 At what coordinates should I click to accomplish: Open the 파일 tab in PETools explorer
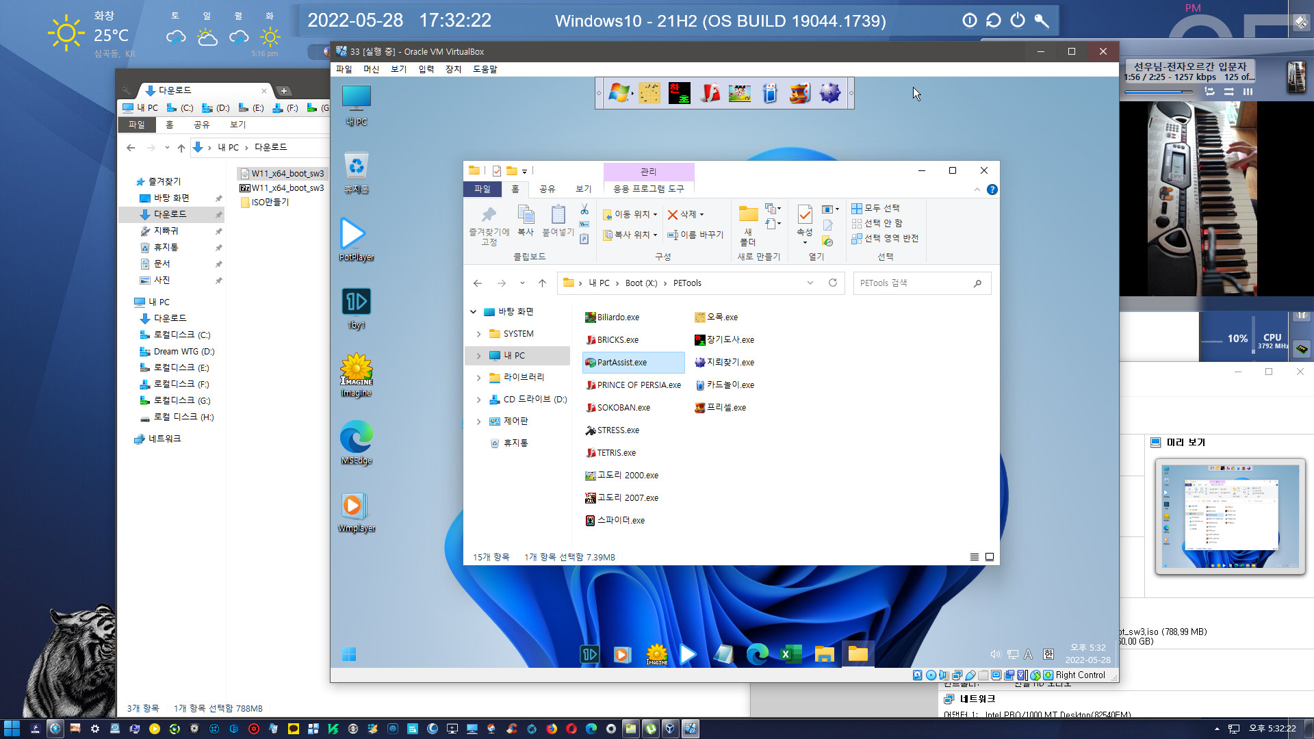pos(482,189)
